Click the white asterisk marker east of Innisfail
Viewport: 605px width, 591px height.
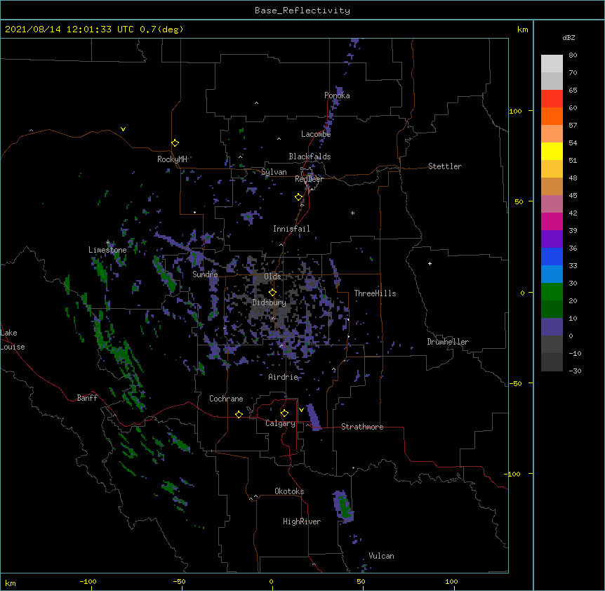352,213
